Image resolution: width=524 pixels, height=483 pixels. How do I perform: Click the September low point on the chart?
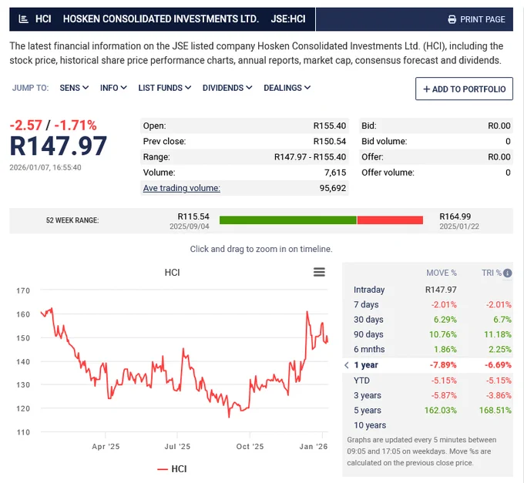229,417
